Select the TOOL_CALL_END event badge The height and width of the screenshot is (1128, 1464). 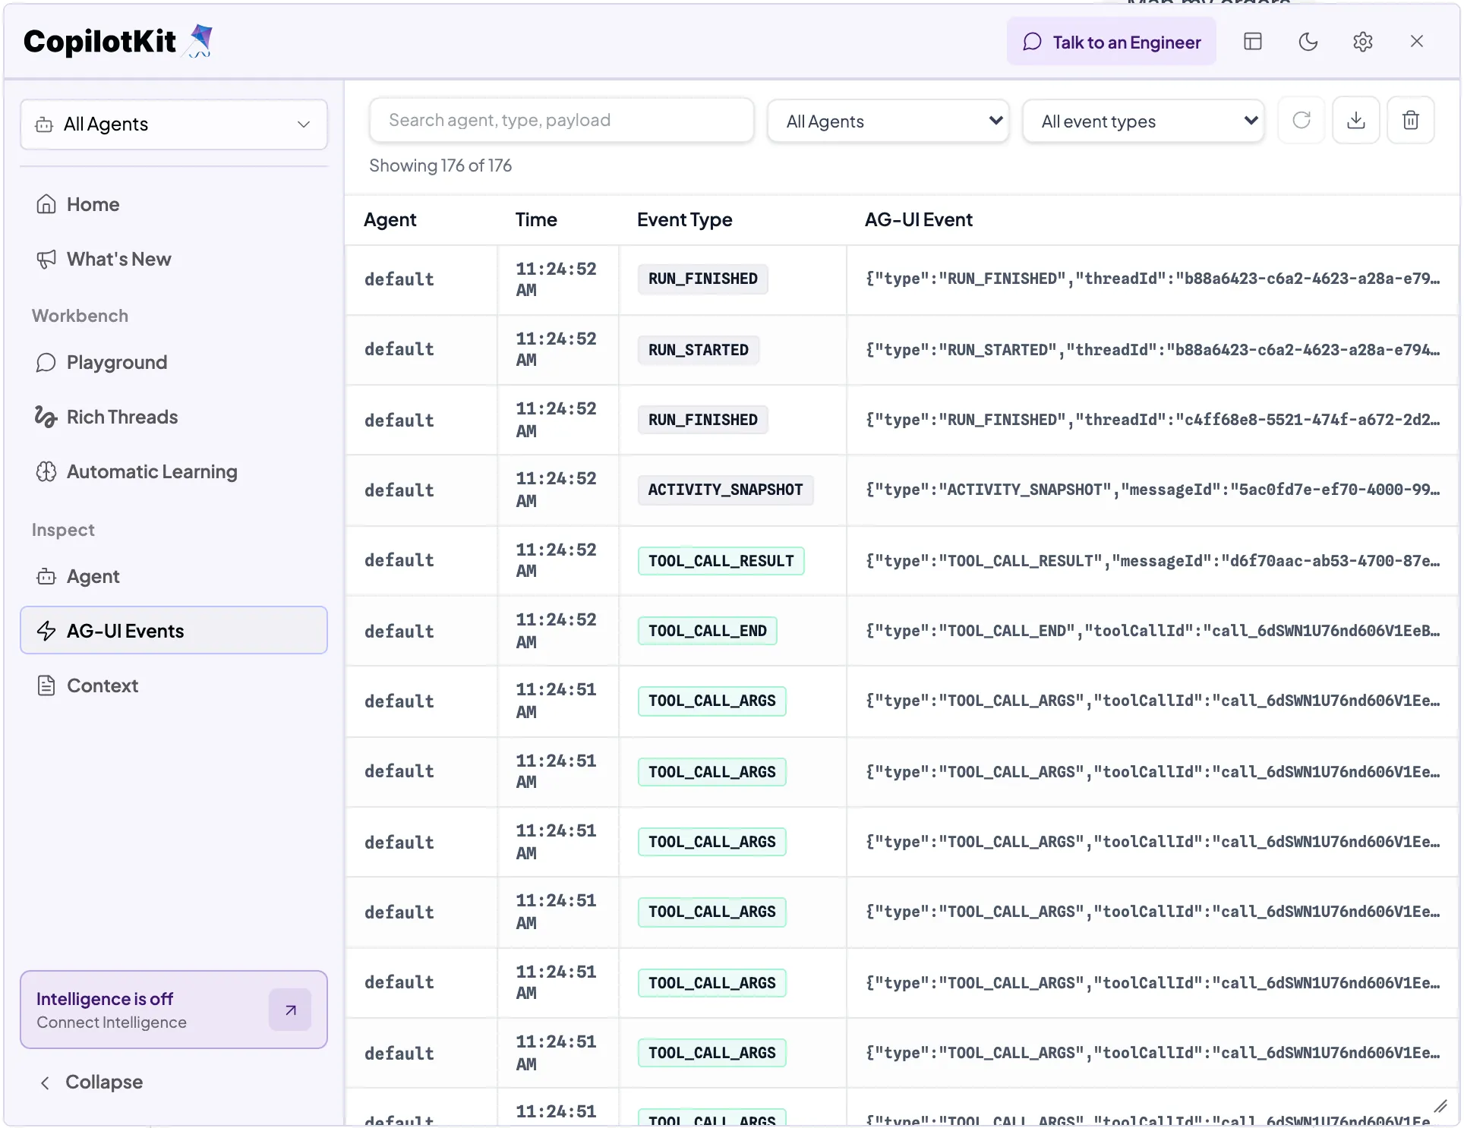[x=708, y=631]
